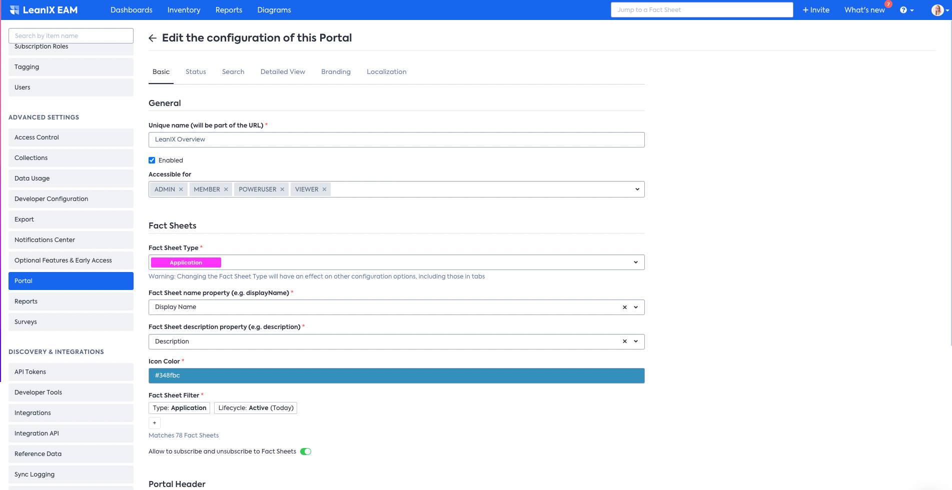The image size is (952, 490).
Task: Open the help question mark menu
Action: [x=906, y=10]
